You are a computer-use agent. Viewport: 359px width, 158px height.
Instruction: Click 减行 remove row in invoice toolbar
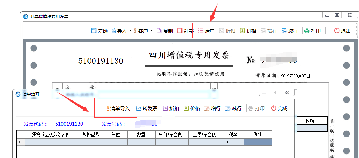pos(290,31)
